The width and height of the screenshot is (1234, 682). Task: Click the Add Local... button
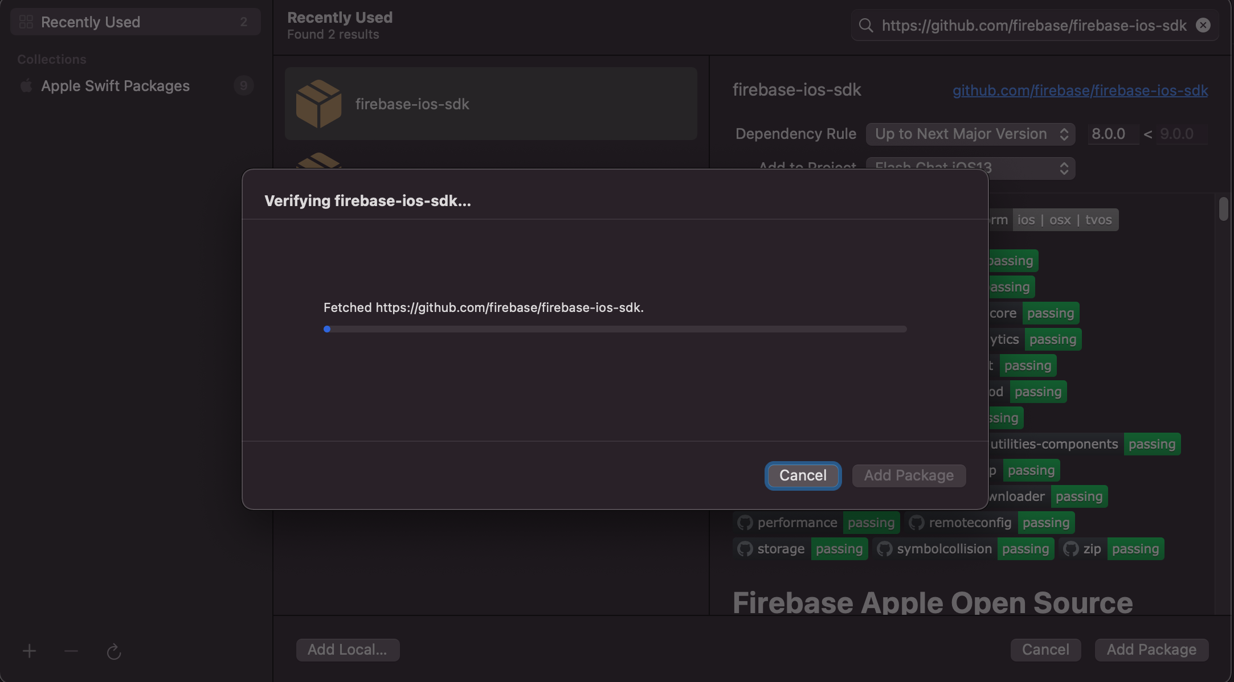point(347,650)
